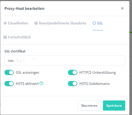This screenshot has width=132, height=115.
Task: Disable HTTP/2-Unterstützung switch
Action: [73, 72]
